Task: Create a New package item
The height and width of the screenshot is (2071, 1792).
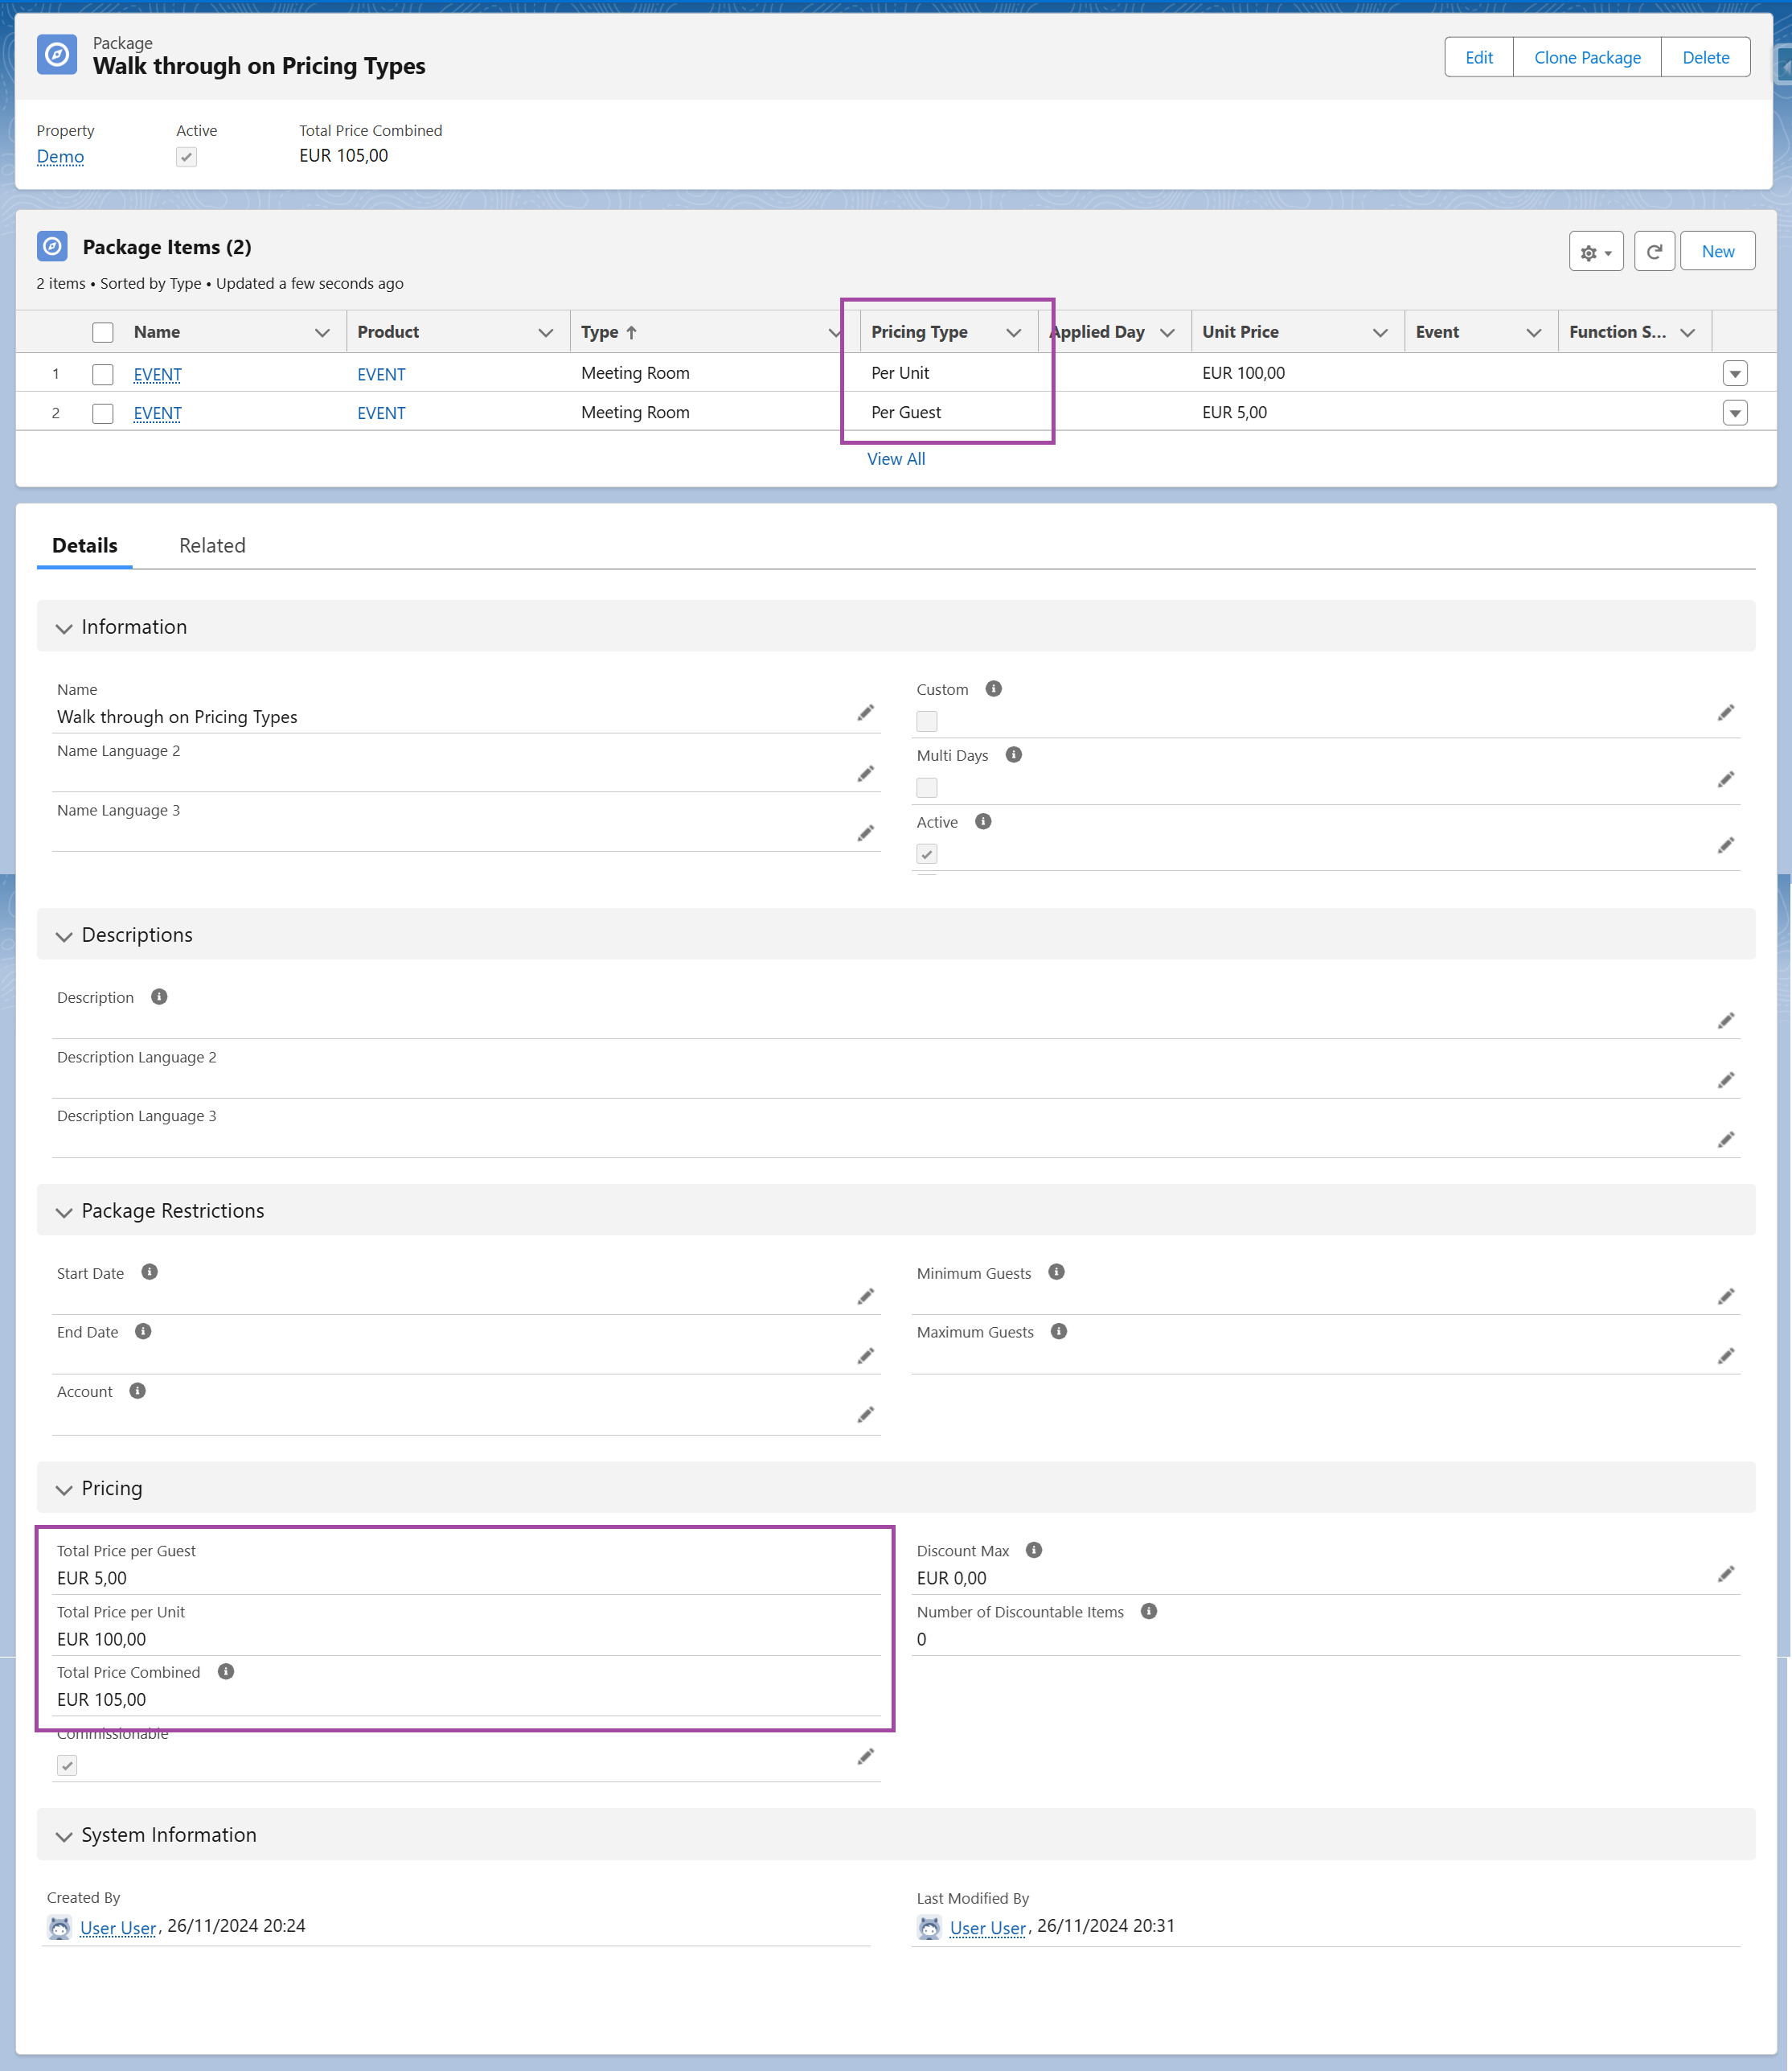Action: (x=1717, y=251)
